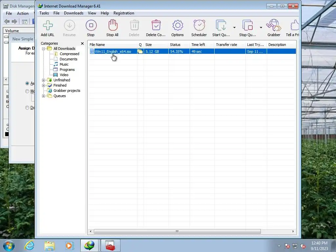Select the Grabber projects category
336x252 pixels.
coord(67,91)
